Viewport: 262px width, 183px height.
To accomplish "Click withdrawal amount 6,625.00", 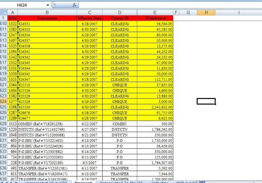I will coord(155,118).
